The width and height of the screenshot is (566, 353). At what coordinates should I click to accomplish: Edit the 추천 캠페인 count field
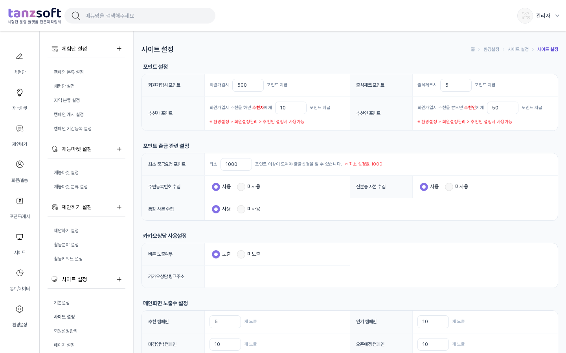click(225, 322)
